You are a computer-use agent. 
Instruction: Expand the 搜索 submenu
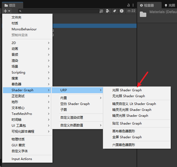coord(27,78)
